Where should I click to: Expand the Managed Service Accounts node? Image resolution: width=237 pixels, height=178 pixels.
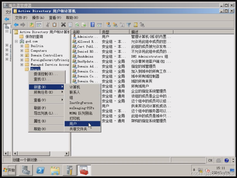pos(22,65)
